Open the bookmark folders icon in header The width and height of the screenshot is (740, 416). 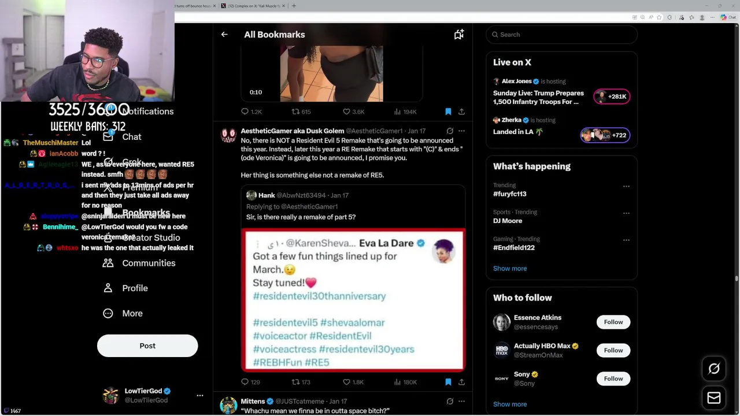click(459, 35)
